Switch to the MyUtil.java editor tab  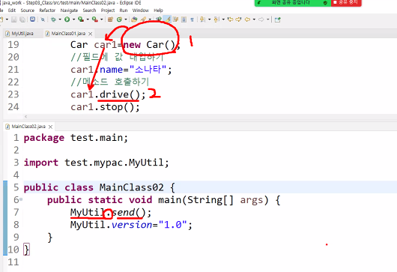22,34
